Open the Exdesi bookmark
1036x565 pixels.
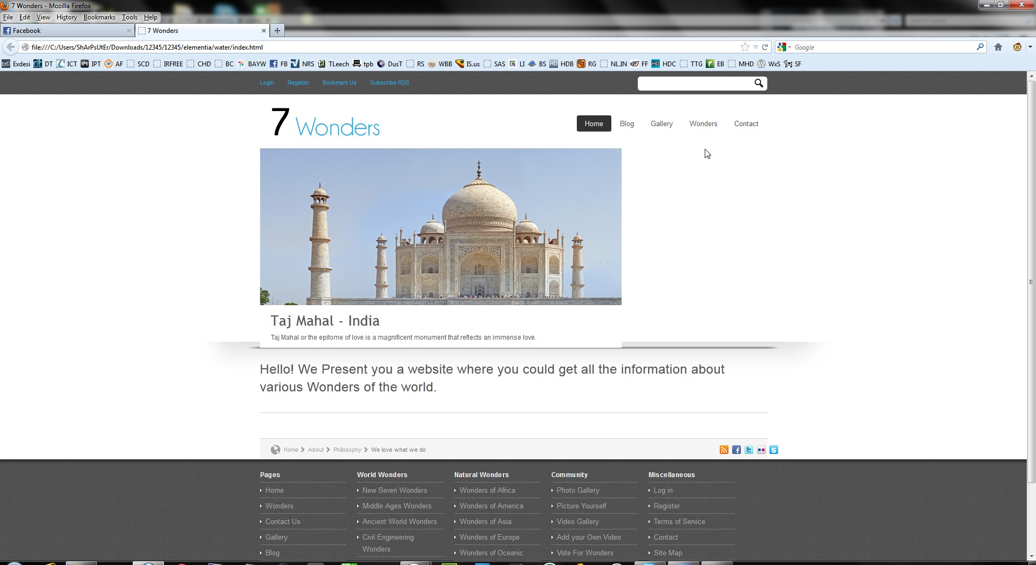[x=16, y=64]
